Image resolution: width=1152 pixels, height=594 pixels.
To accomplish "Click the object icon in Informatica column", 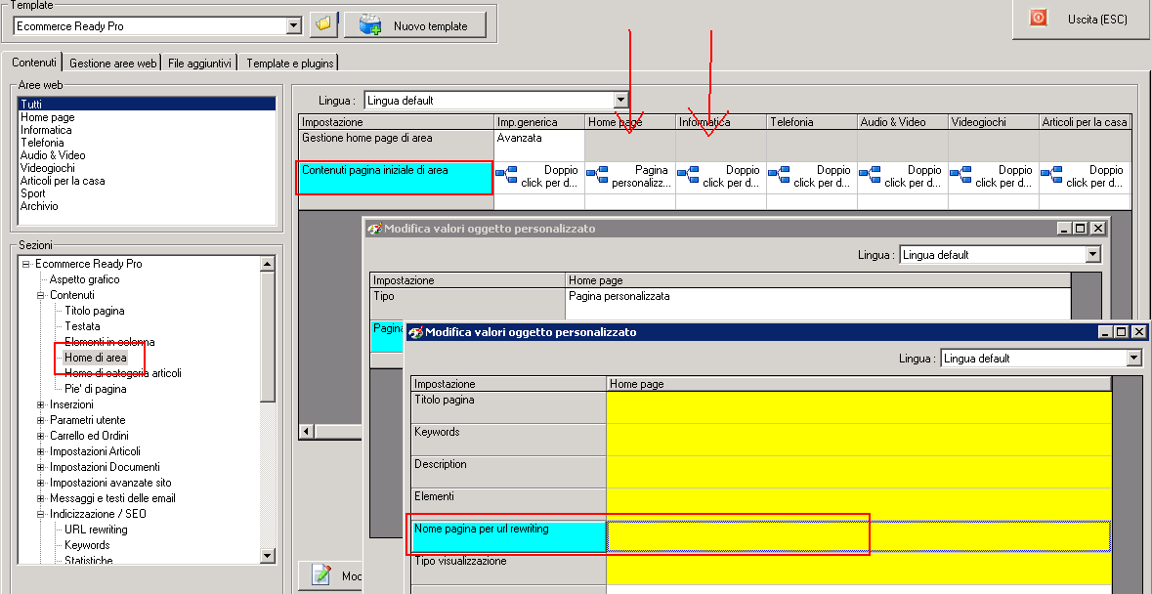I will 688,176.
